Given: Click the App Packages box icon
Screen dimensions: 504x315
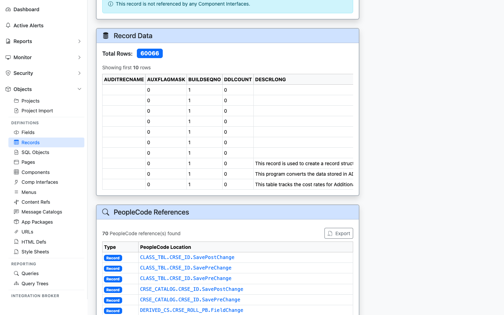Looking at the screenshot, I should (x=16, y=222).
